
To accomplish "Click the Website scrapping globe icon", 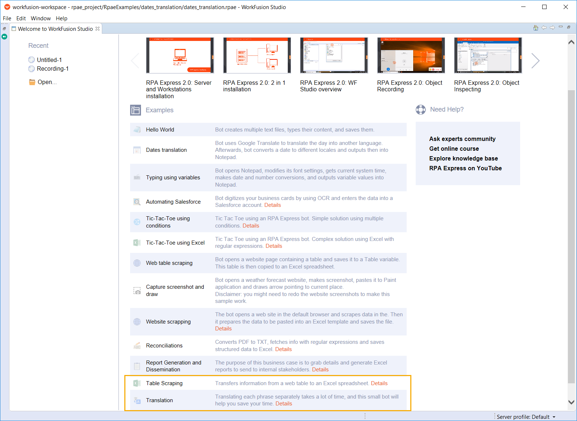I will pyautogui.click(x=137, y=322).
